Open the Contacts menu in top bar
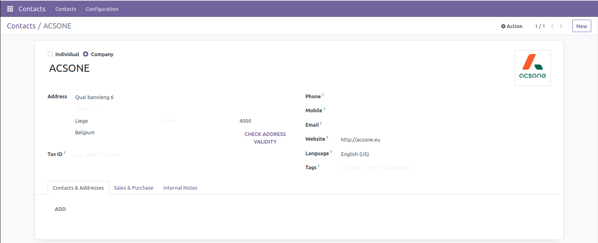The height and width of the screenshot is (243, 598). pos(66,9)
